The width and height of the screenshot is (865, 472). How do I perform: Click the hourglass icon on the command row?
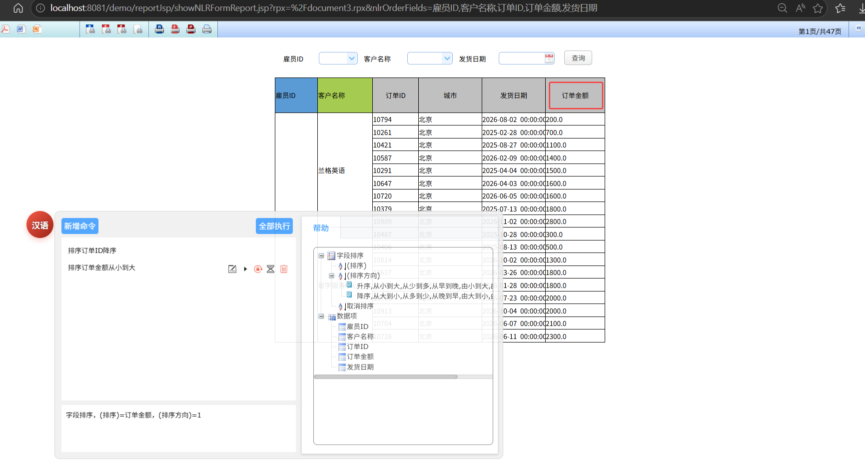(x=270, y=269)
